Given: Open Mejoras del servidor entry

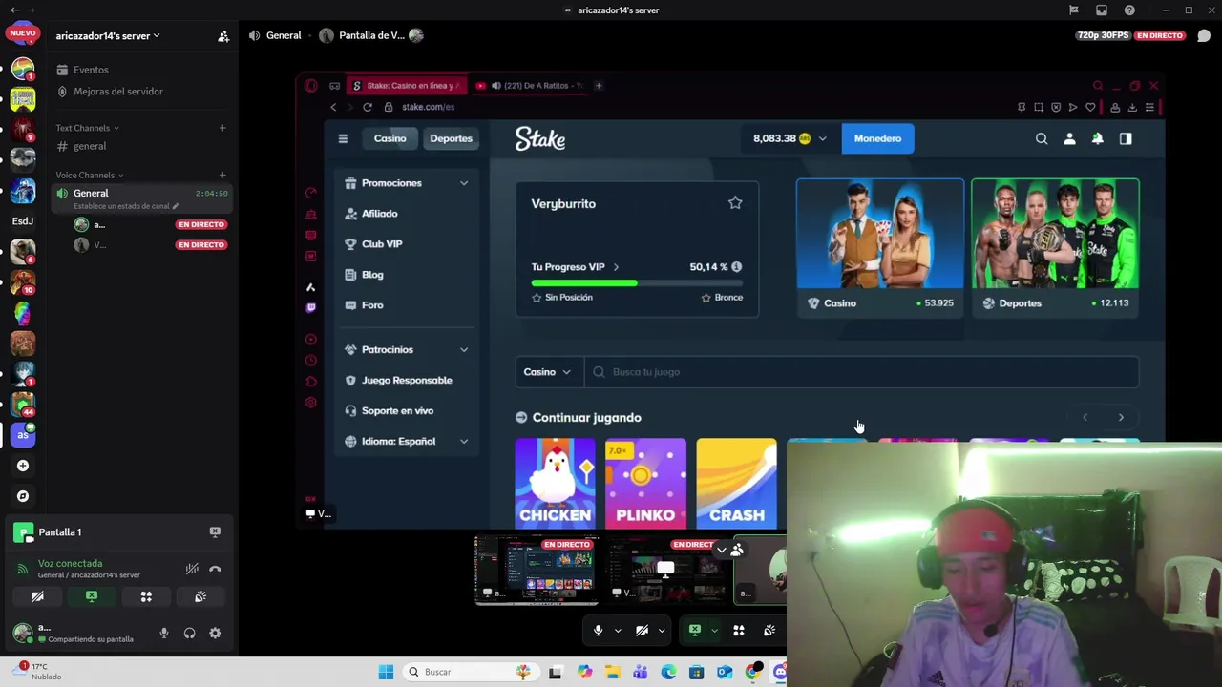Looking at the screenshot, I should pos(118,92).
